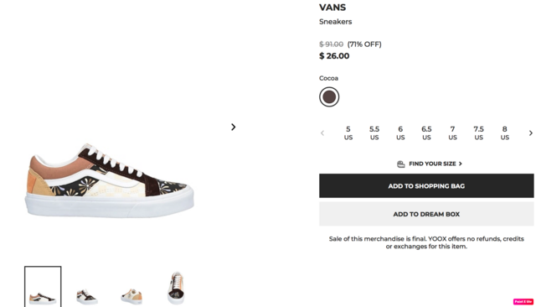Show later sizes with the right chevron

pos(530,133)
